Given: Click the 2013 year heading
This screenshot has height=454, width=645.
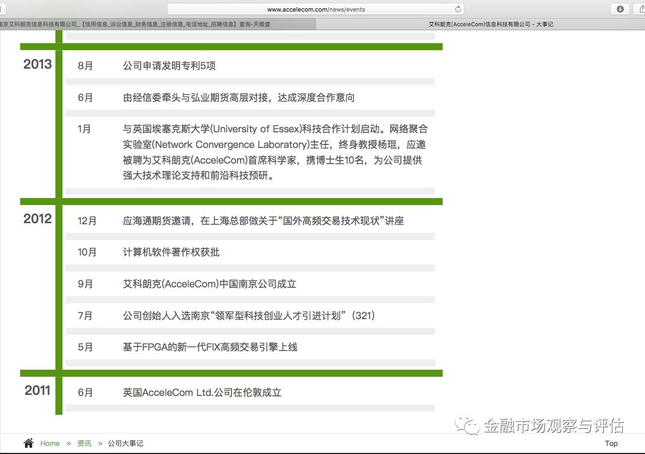Looking at the screenshot, I should click(37, 64).
